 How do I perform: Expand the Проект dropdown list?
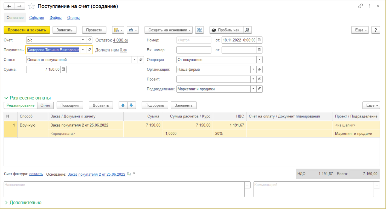(254, 79)
